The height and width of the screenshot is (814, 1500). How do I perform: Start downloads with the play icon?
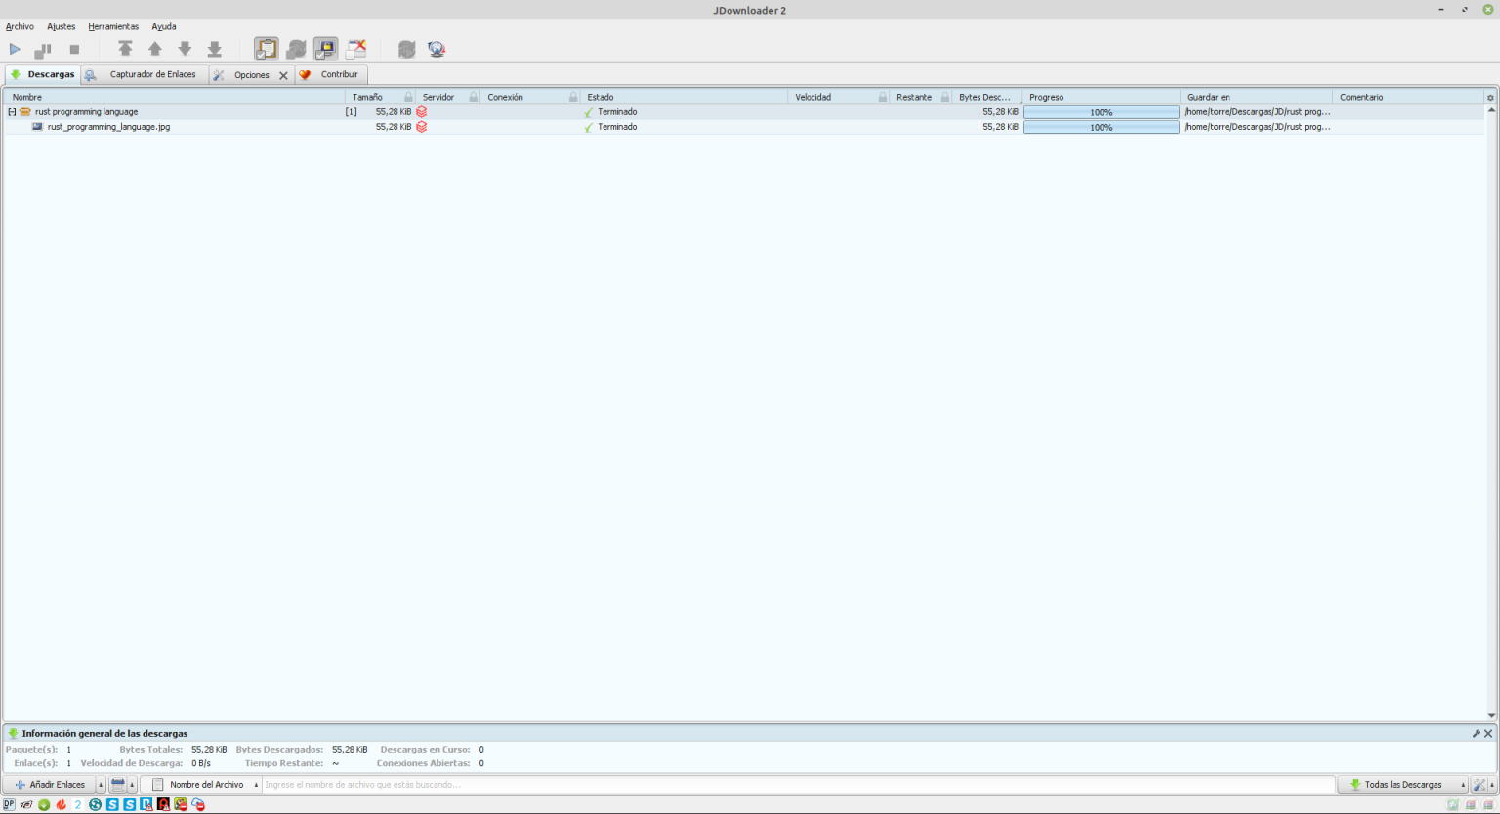[x=16, y=48]
